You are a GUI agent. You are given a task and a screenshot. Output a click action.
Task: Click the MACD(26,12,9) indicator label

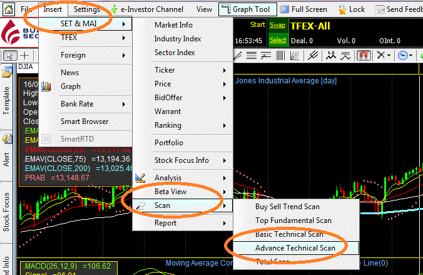pos(51,266)
